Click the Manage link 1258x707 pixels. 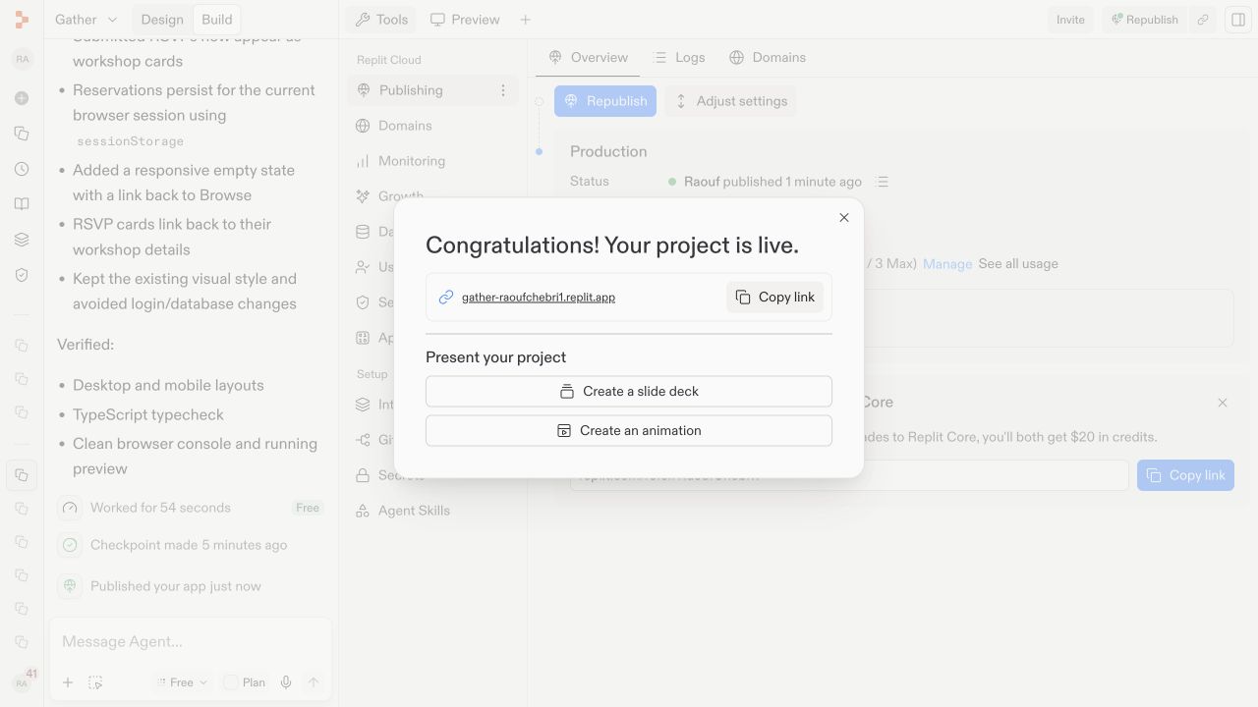(947, 264)
